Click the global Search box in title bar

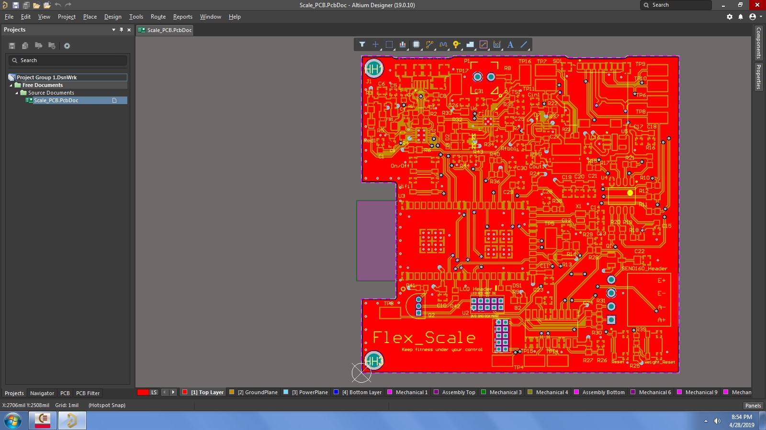(x=676, y=5)
